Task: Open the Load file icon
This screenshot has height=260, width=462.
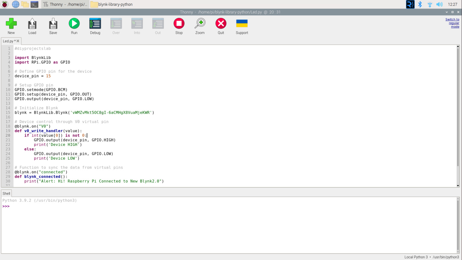Action: point(32,26)
